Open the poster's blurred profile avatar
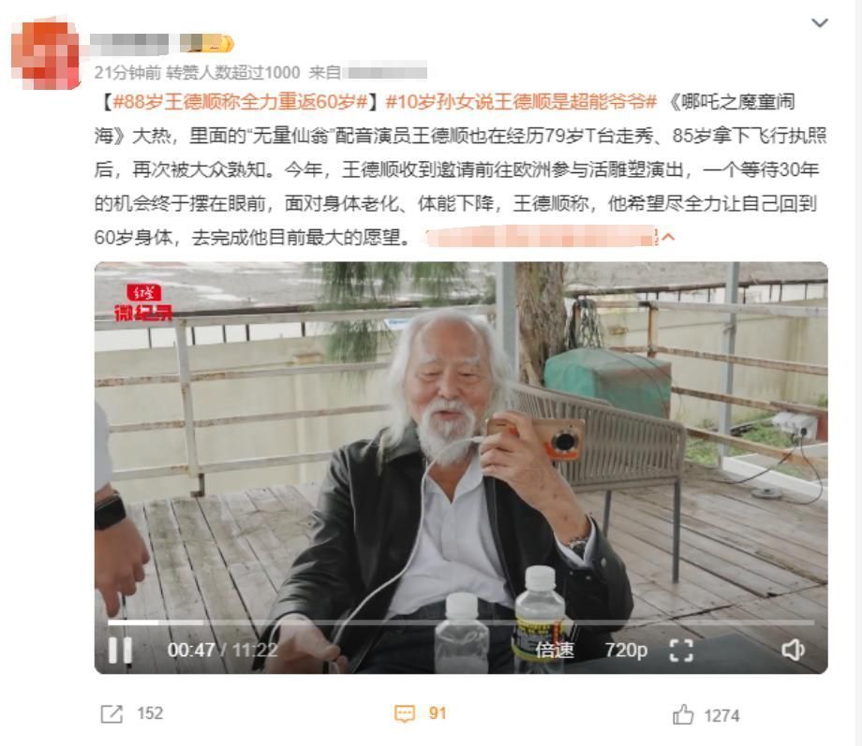862x746 pixels. (46, 54)
